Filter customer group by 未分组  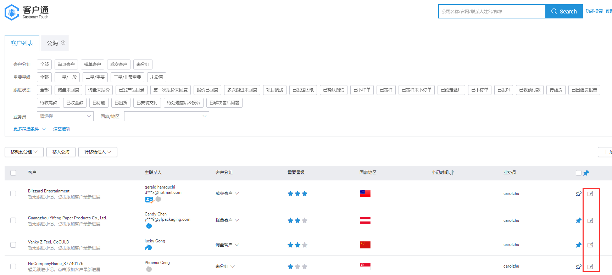(143, 64)
